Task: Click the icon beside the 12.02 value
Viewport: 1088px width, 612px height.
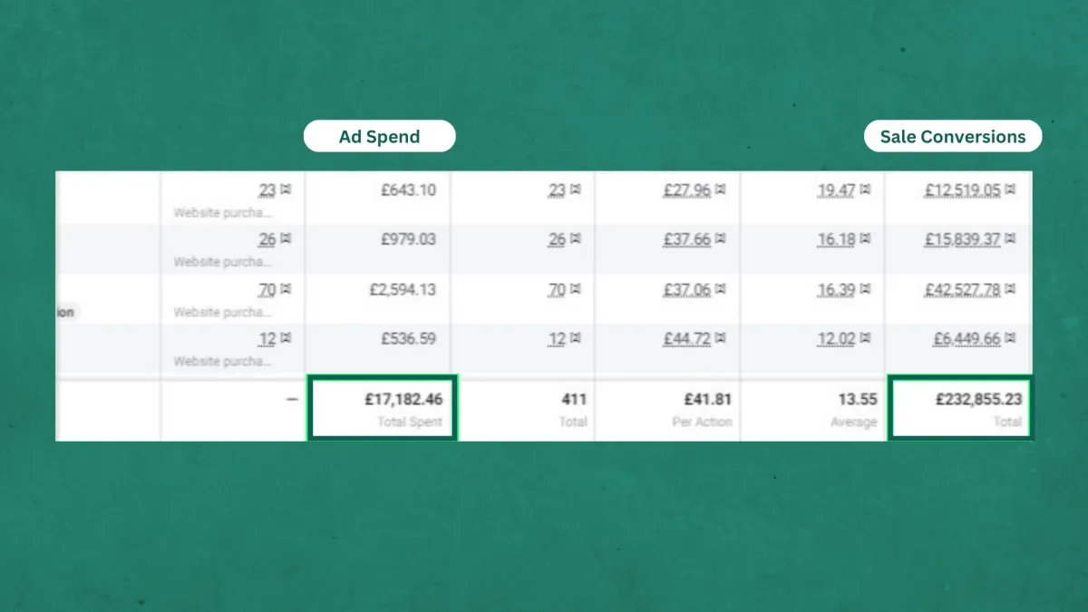Action: coord(865,338)
